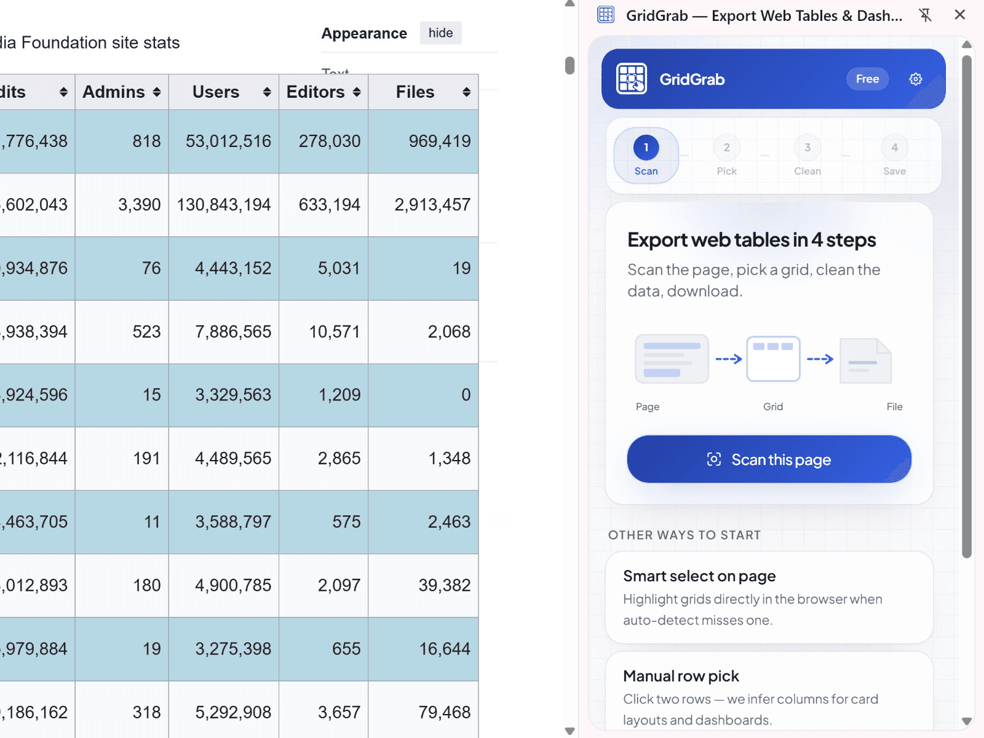Click the GridGrab logo icon in header
The height and width of the screenshot is (738, 984).
click(632, 79)
